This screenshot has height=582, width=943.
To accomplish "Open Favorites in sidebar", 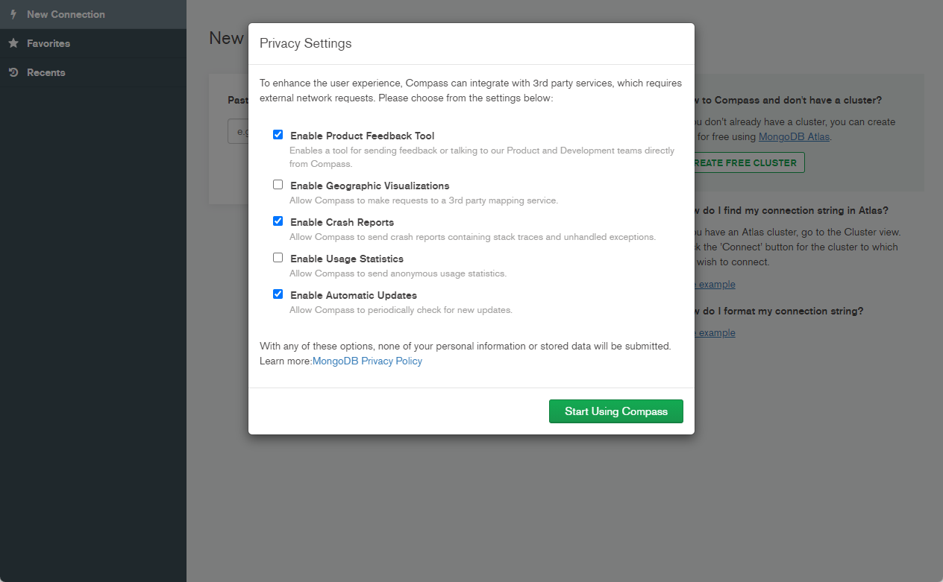I will [93, 43].
